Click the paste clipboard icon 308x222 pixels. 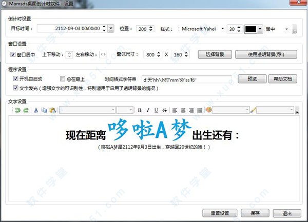53,110
